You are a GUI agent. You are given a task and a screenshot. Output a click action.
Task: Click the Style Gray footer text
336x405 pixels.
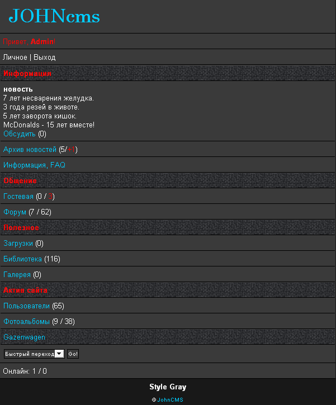168,387
